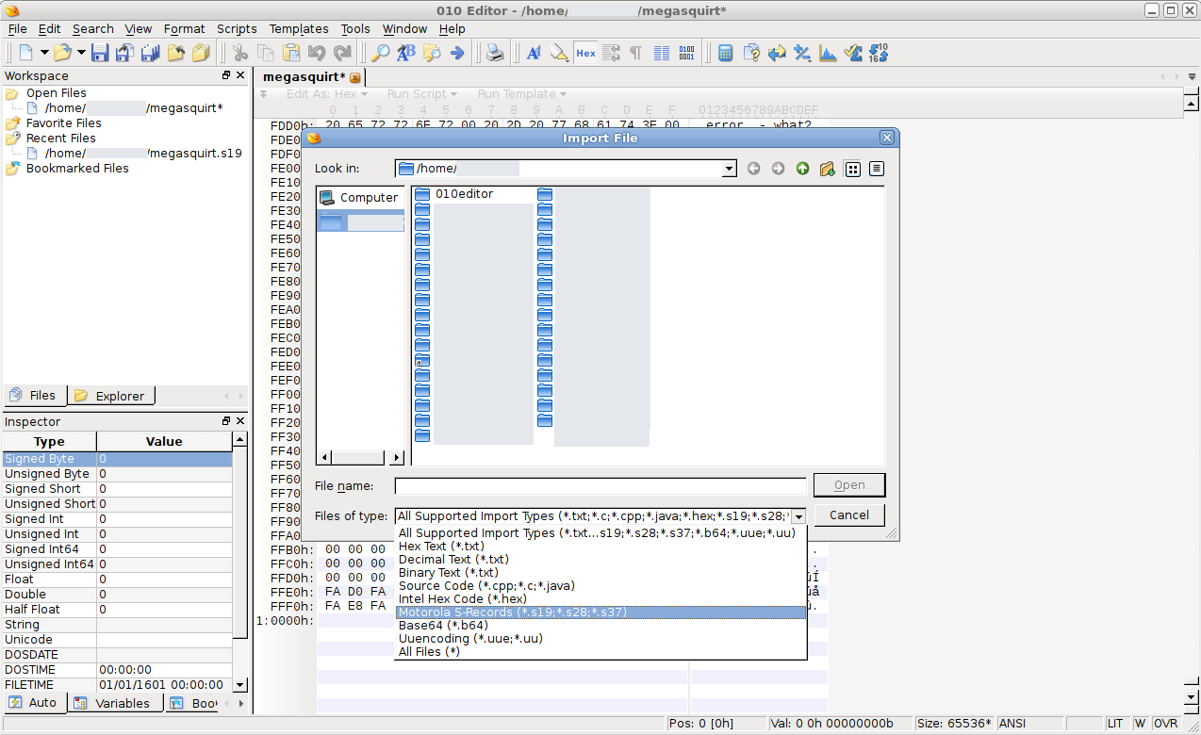Click the Undo arrow icon

click(x=317, y=53)
